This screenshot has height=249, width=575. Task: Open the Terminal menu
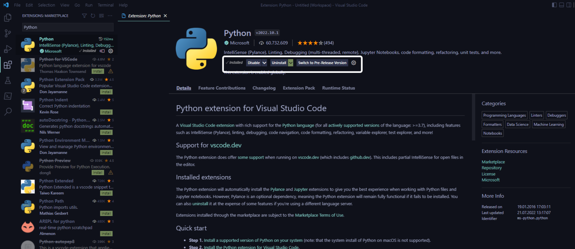point(106,5)
